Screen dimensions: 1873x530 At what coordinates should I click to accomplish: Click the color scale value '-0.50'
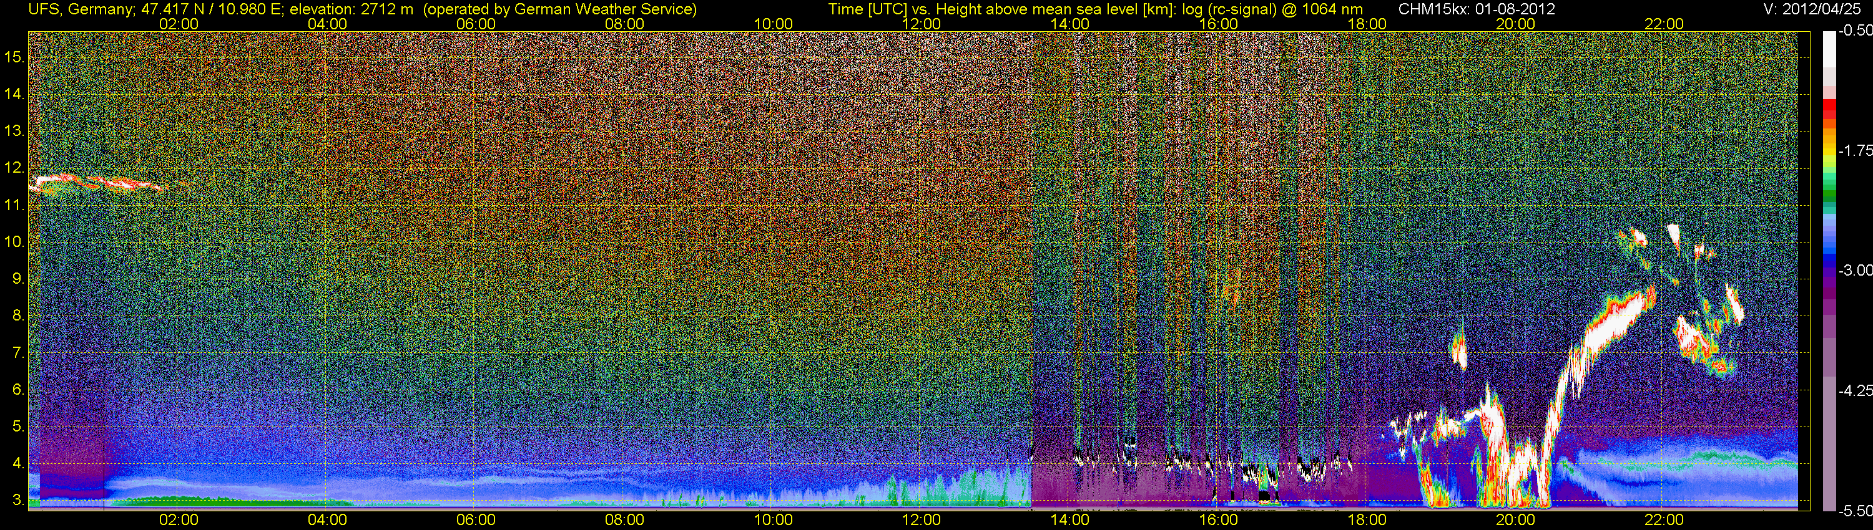(1856, 31)
